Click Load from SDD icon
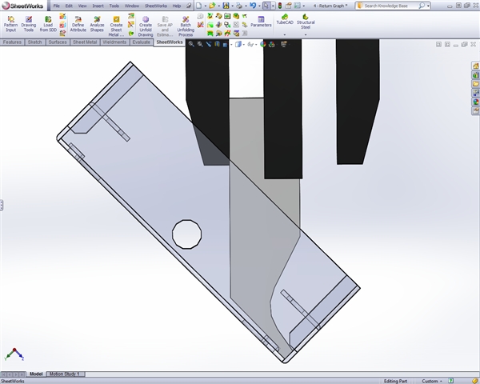The image size is (480, 384). pyautogui.click(x=49, y=23)
